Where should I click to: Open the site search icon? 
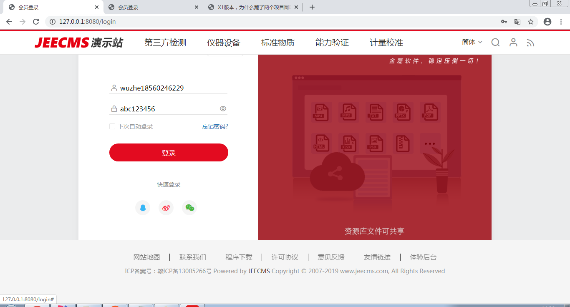pyautogui.click(x=495, y=43)
